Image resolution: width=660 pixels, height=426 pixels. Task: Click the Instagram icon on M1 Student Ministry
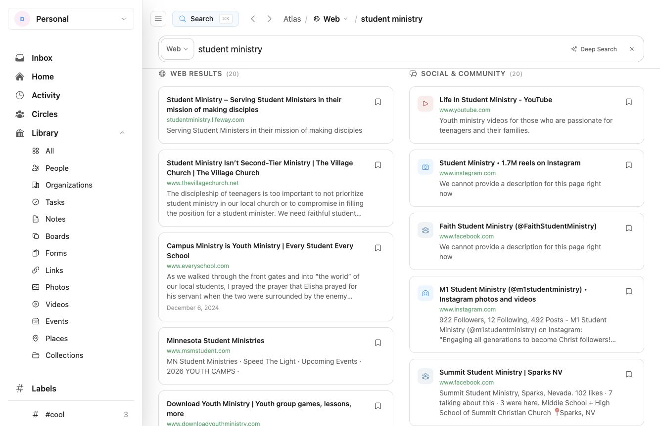425,293
